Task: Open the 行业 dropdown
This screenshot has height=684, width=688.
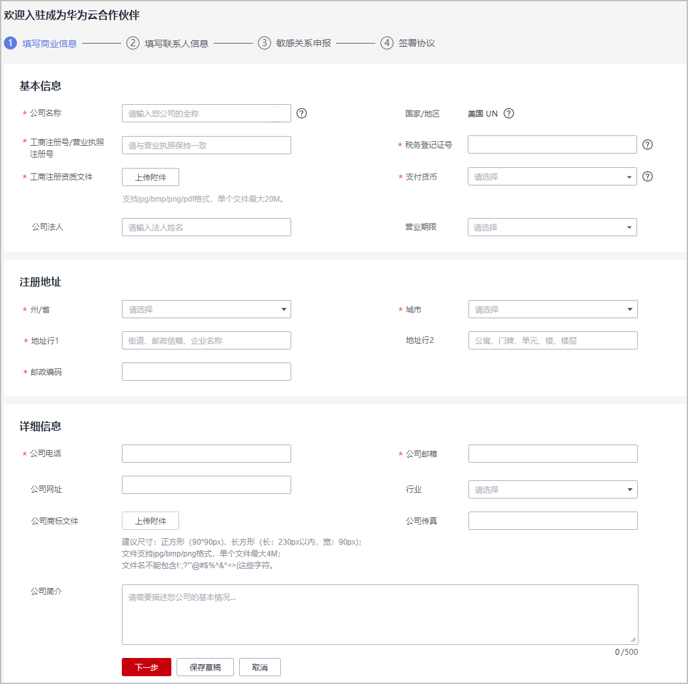Action: [x=553, y=489]
